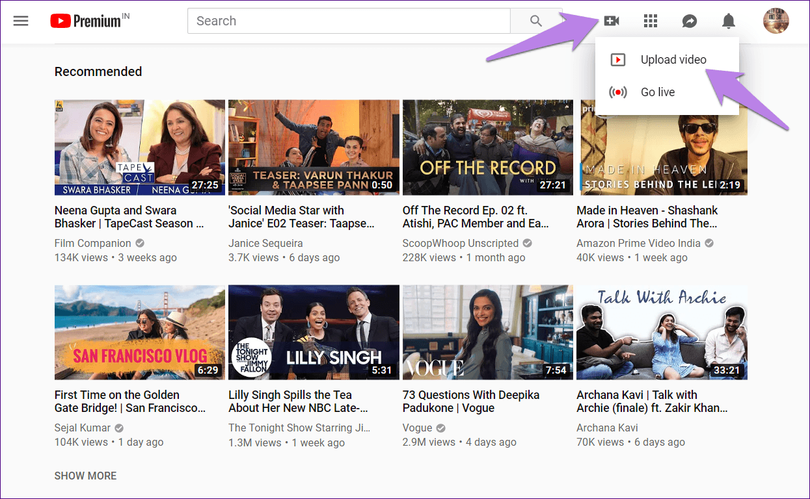Visit the Vogue channel
810x499 pixels.
point(418,428)
